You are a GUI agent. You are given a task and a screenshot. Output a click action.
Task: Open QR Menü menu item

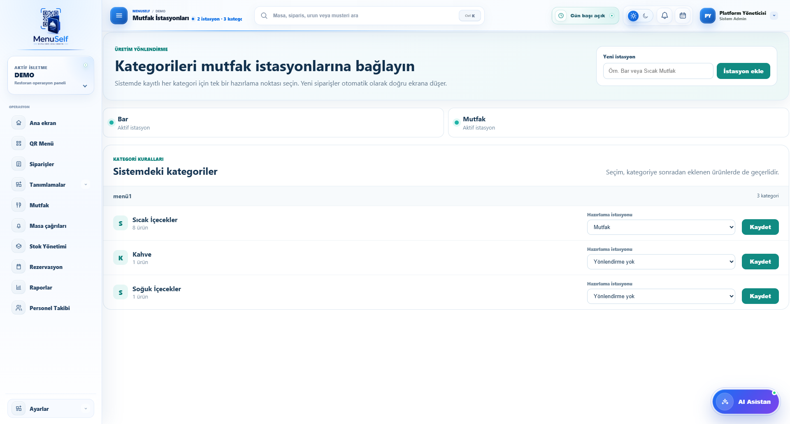tap(51, 144)
